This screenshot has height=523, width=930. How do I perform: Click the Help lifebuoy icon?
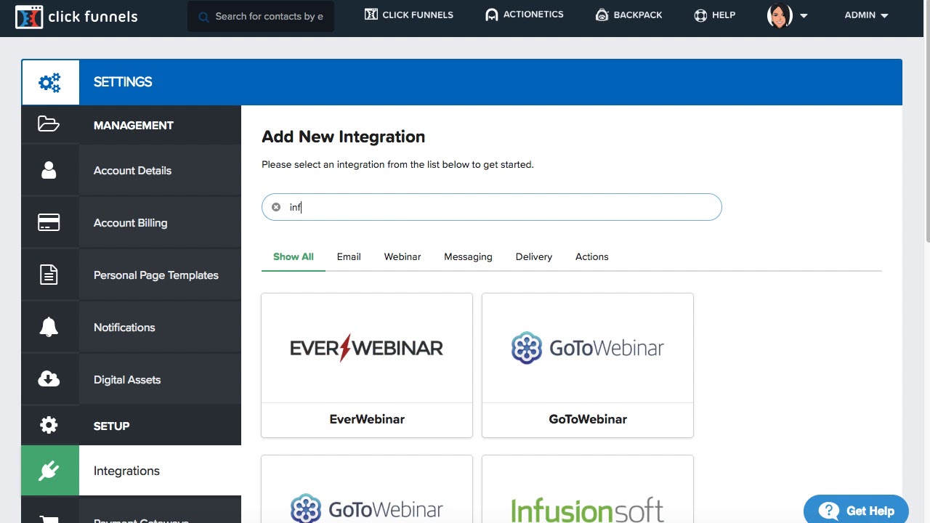point(700,15)
